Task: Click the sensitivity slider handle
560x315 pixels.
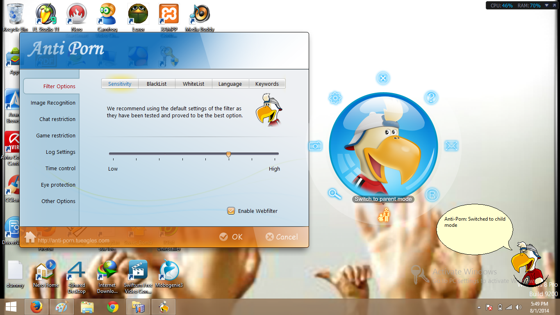Action: click(229, 154)
